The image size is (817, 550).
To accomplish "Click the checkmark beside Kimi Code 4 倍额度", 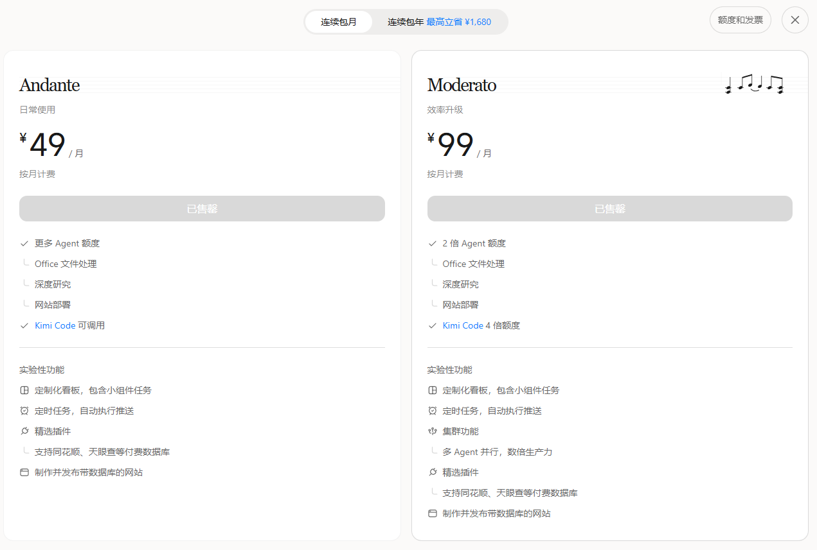I will click(432, 325).
